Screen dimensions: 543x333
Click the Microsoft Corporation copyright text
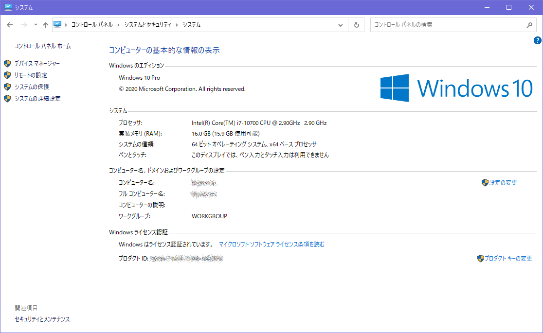(182, 89)
